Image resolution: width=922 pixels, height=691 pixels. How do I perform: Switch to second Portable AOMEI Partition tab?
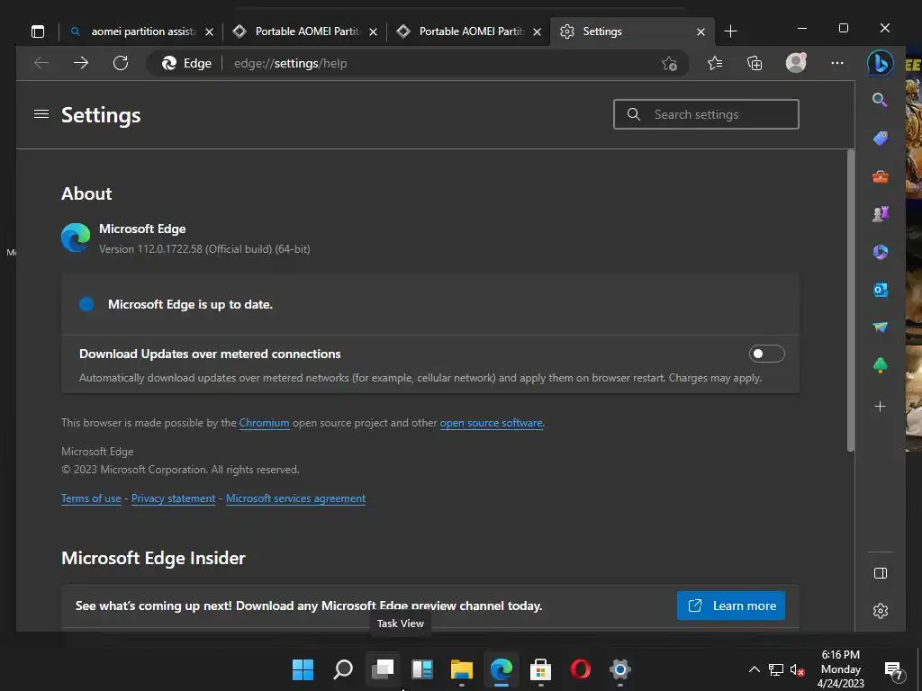point(468,31)
